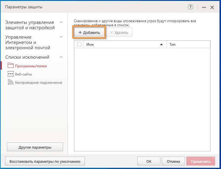221x169 pixels.
Task: Toggle the select-all checkbox in table header
Action: pyautogui.click(x=79, y=44)
